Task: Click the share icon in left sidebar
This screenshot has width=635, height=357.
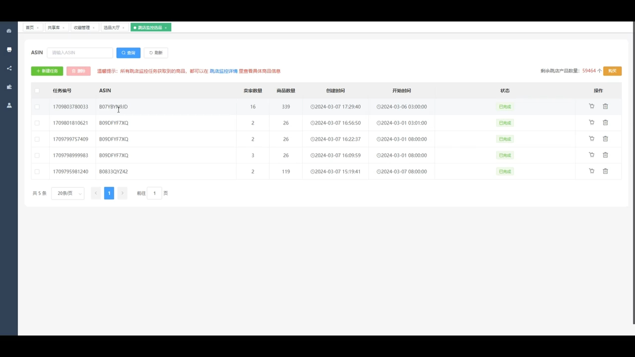Action: click(9, 68)
